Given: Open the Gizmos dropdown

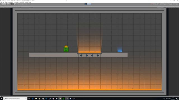Looking at the screenshot, I should 176,7.
